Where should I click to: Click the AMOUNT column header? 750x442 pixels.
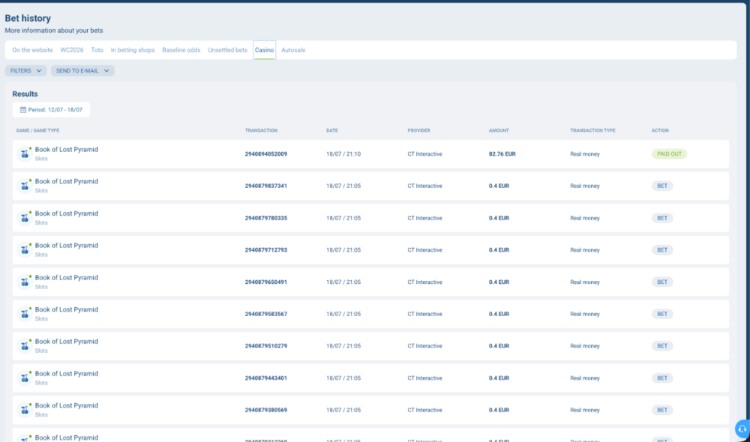(x=499, y=130)
